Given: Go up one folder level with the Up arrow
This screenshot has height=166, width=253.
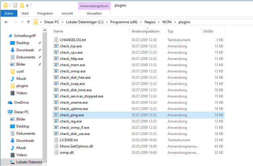Looking at the screenshot, I should click(29, 22).
